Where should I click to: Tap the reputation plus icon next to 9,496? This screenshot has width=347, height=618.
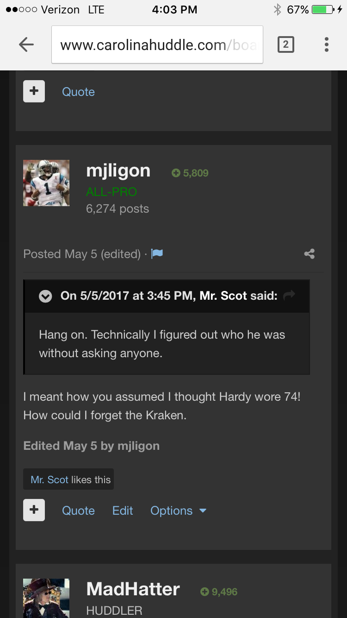click(x=204, y=592)
